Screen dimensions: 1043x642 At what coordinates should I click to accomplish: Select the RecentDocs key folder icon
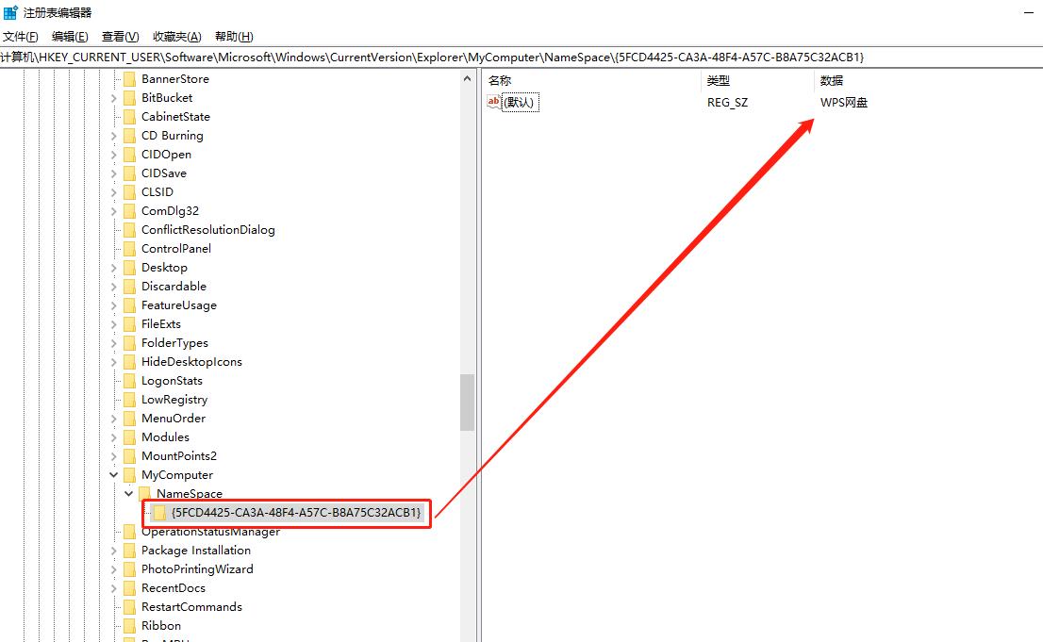click(x=128, y=587)
